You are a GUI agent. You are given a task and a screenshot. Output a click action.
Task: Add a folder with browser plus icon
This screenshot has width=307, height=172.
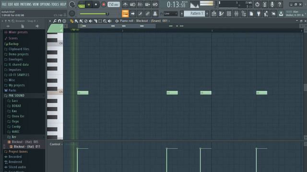point(8,26)
